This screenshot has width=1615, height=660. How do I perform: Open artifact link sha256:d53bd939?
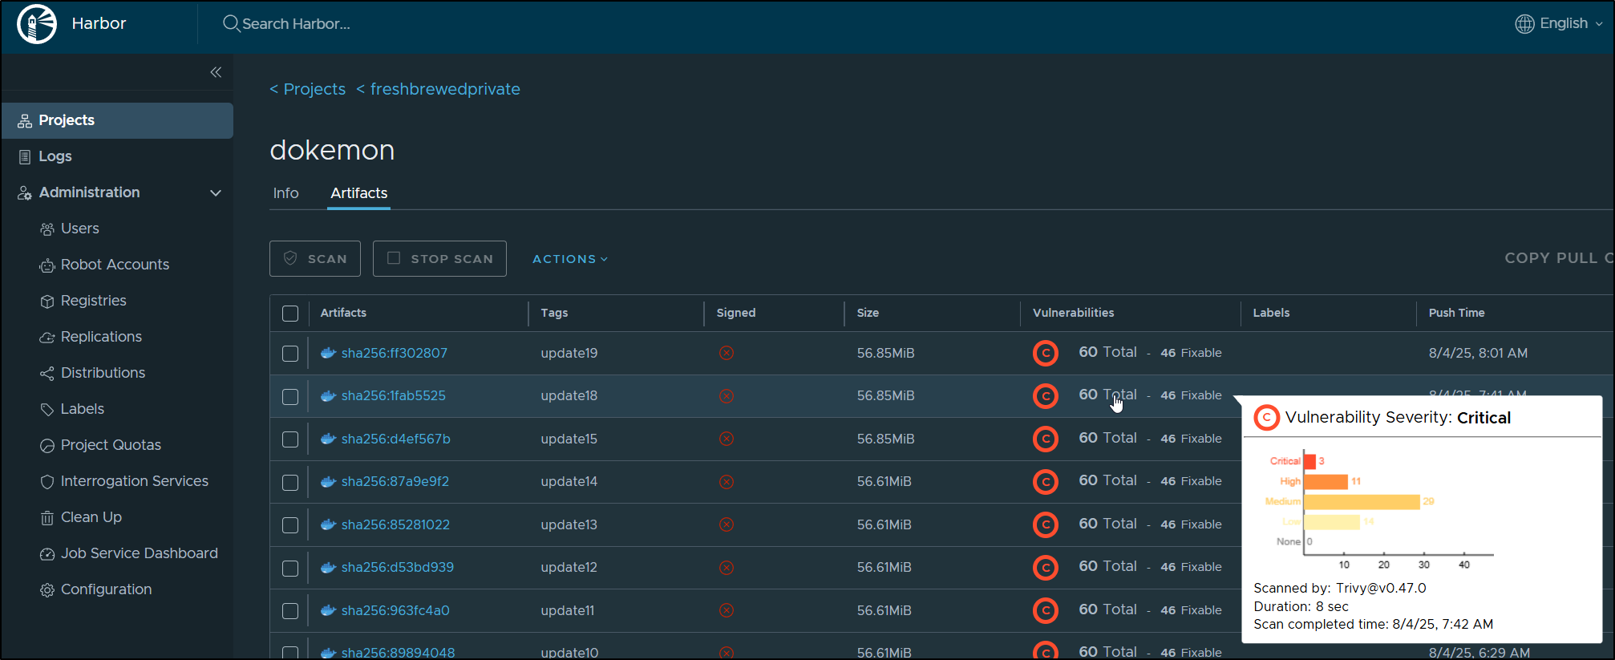click(397, 567)
